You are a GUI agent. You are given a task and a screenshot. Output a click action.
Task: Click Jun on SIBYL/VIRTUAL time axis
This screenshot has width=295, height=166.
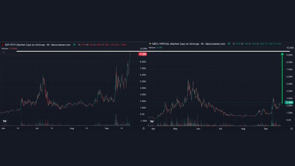point(198,129)
